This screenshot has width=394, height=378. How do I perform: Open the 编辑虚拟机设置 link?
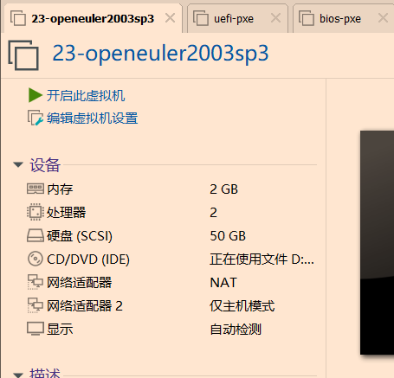(93, 119)
